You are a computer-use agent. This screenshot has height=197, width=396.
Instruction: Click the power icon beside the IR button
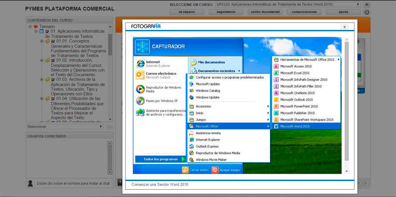click(367, 12)
